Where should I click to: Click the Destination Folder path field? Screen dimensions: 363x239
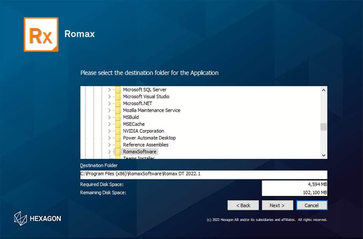tap(203, 174)
